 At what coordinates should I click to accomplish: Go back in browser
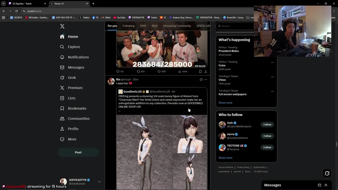(x=4, y=11)
